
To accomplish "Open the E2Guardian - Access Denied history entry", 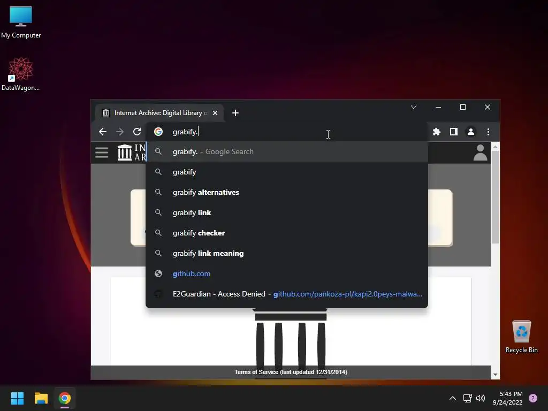I will coord(287,294).
